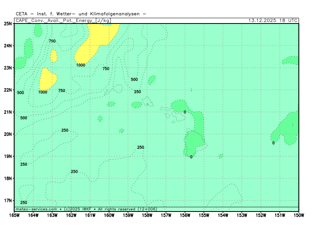Click the 1000 label under large yellow region

pyautogui.click(x=81, y=65)
